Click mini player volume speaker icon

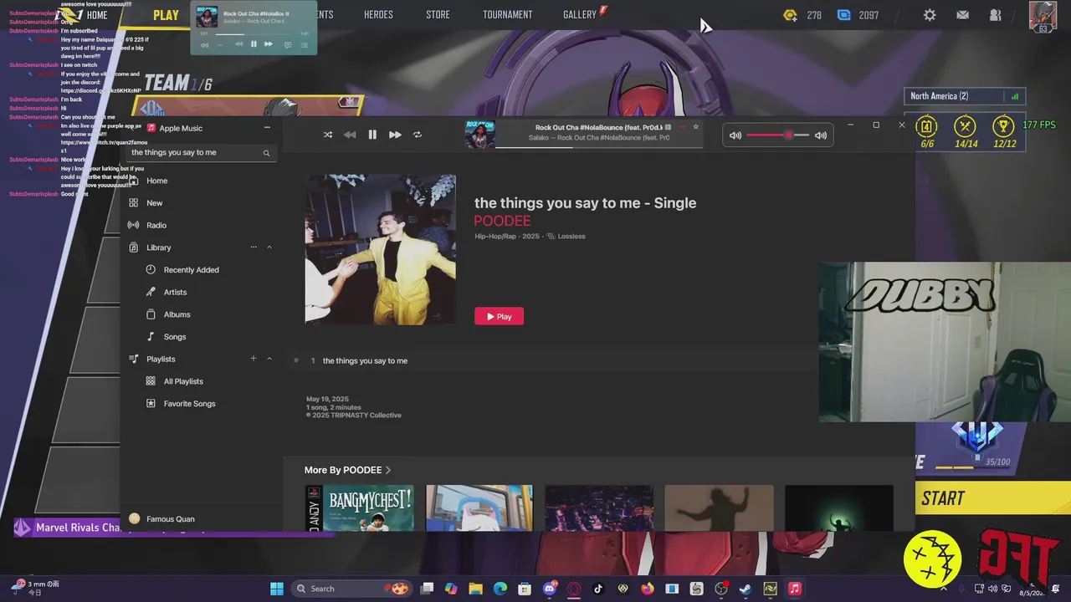[204, 44]
